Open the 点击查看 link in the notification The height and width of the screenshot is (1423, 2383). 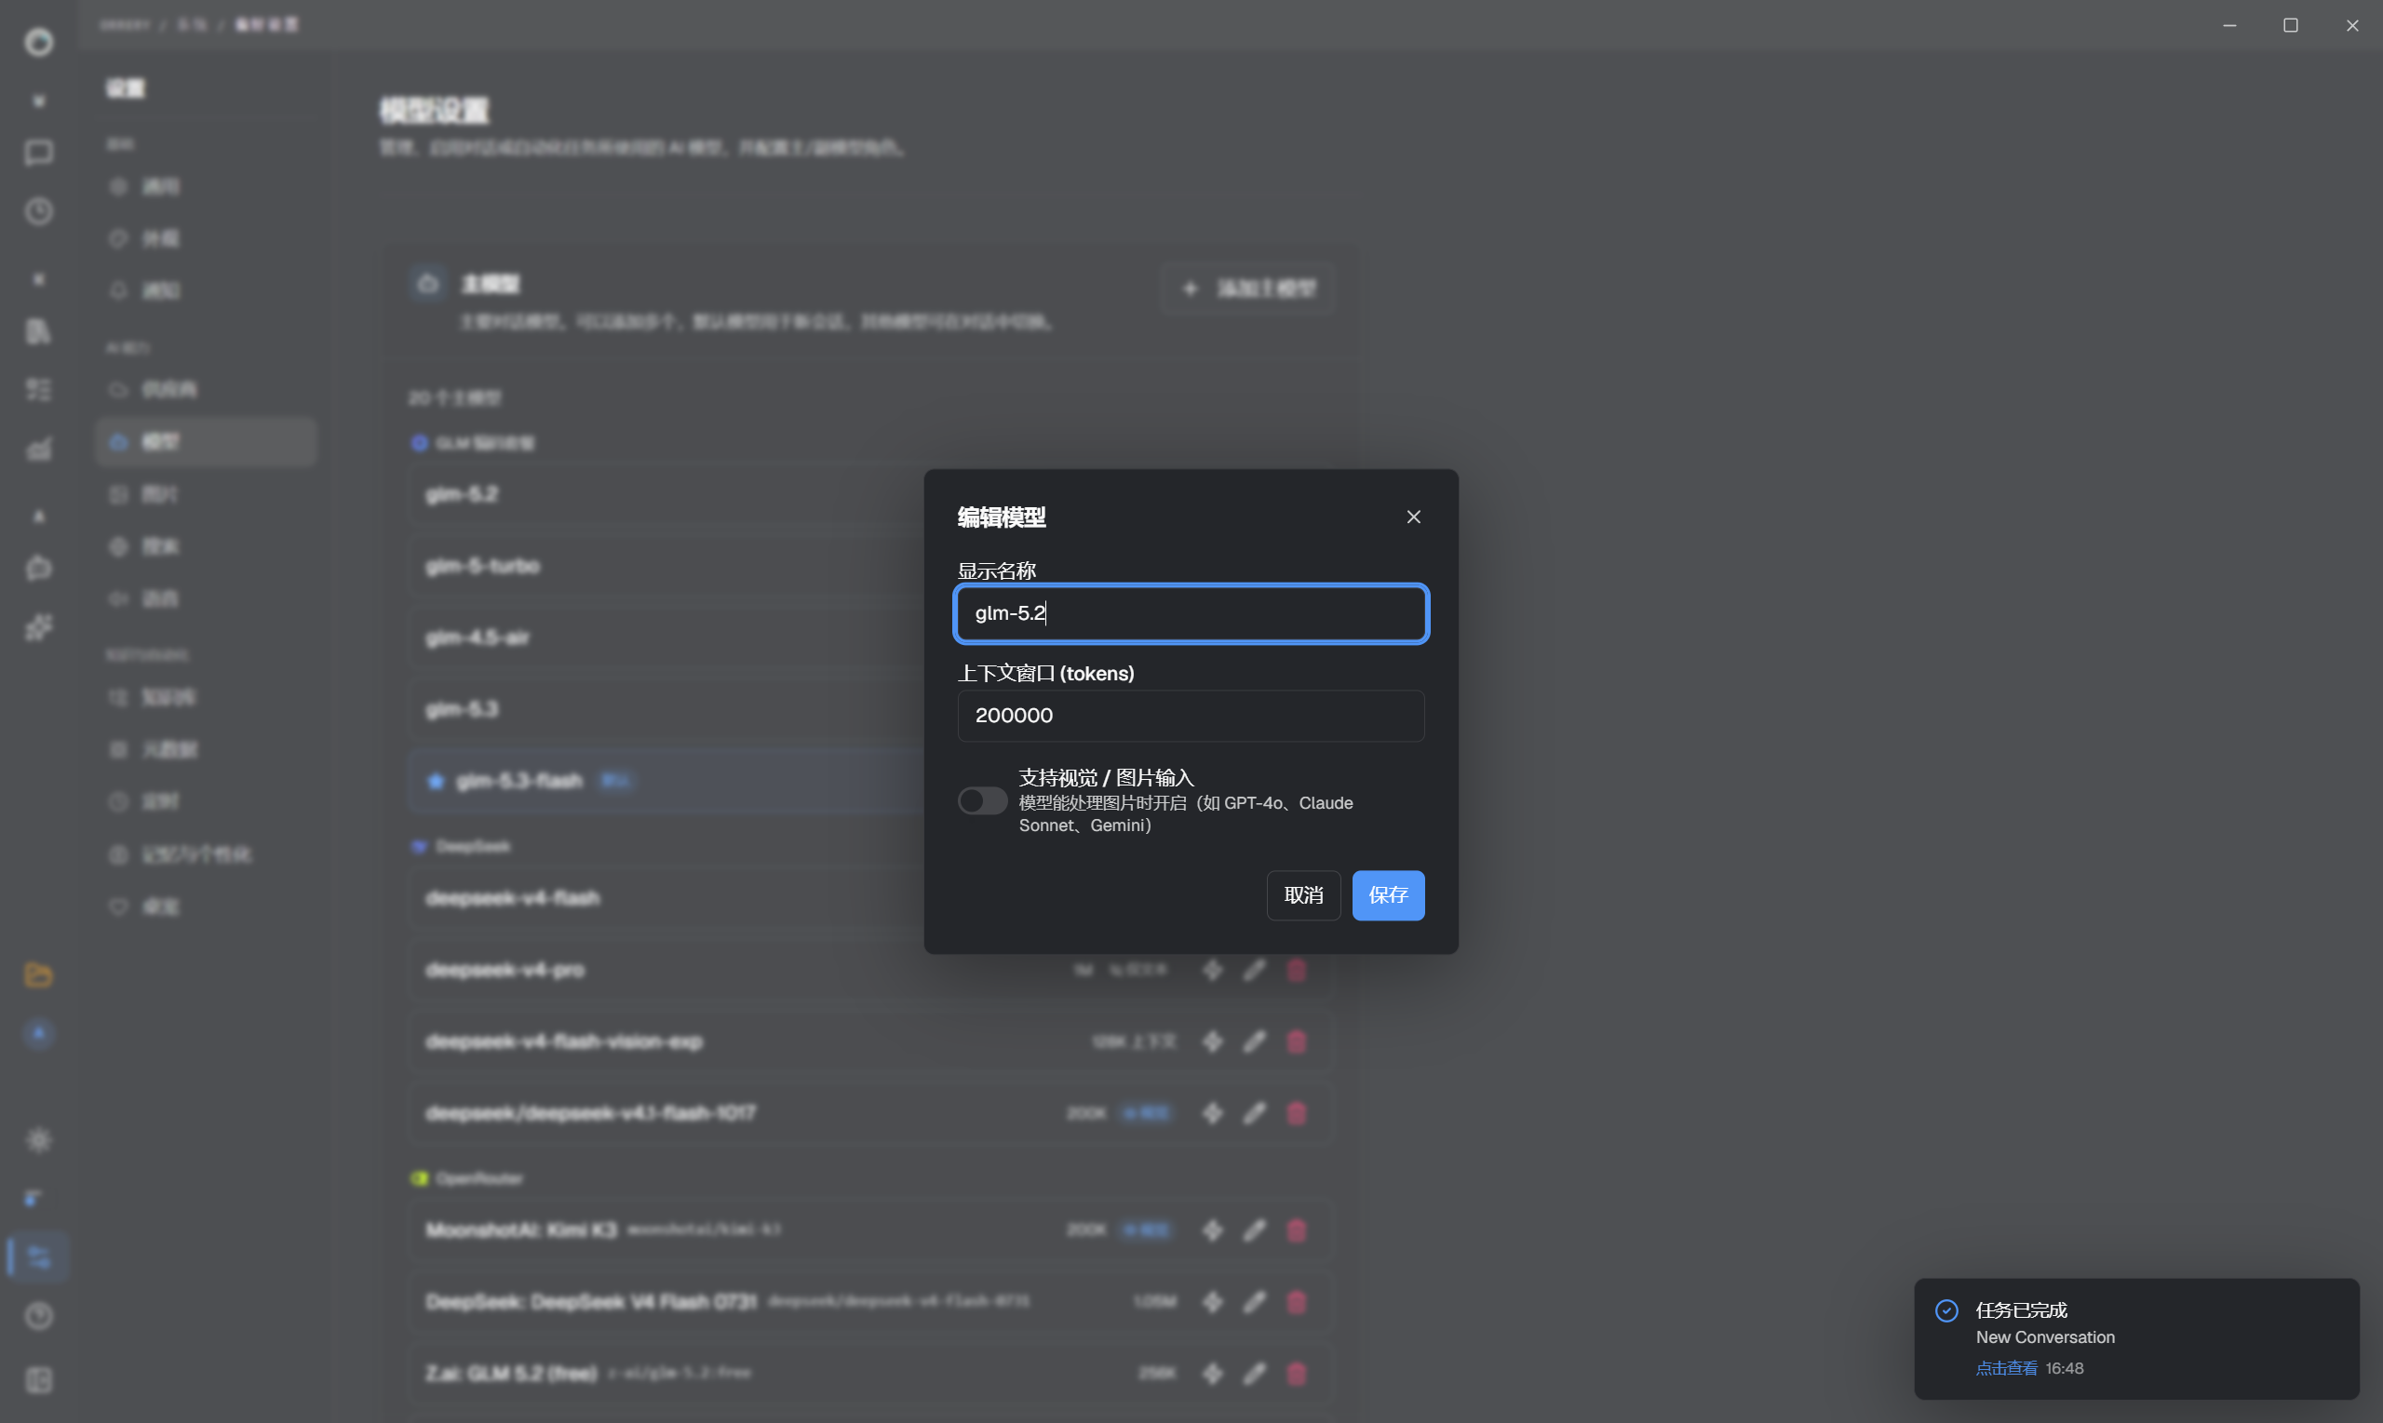[x=2006, y=1368]
